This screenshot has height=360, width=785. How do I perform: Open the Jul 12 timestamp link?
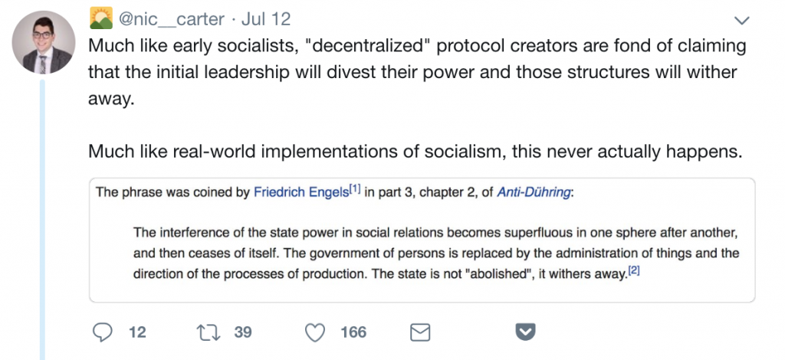[x=266, y=18]
